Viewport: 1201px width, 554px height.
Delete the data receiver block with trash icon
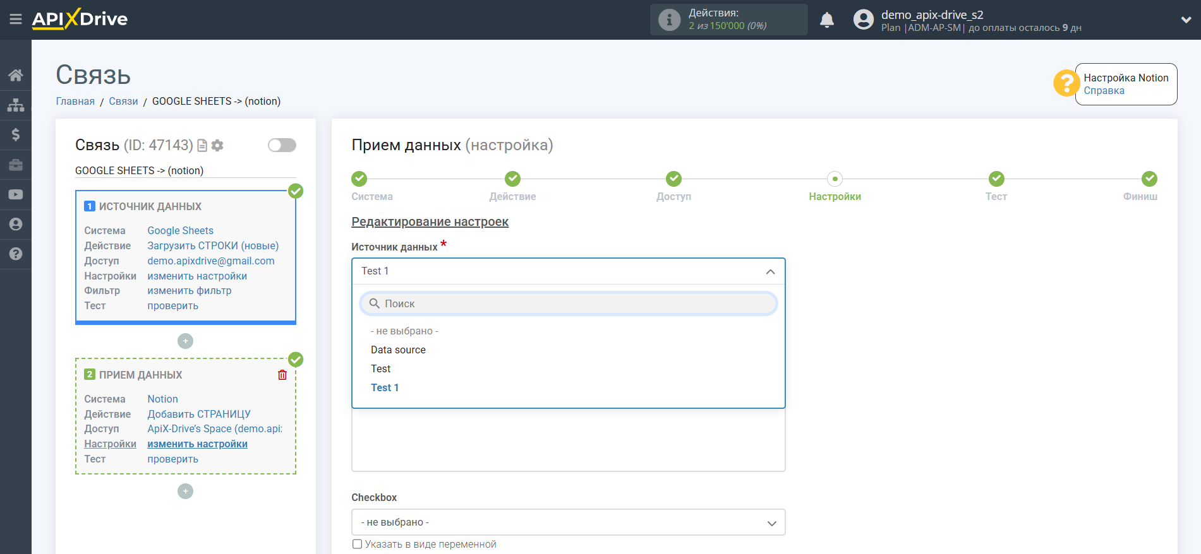click(x=282, y=375)
